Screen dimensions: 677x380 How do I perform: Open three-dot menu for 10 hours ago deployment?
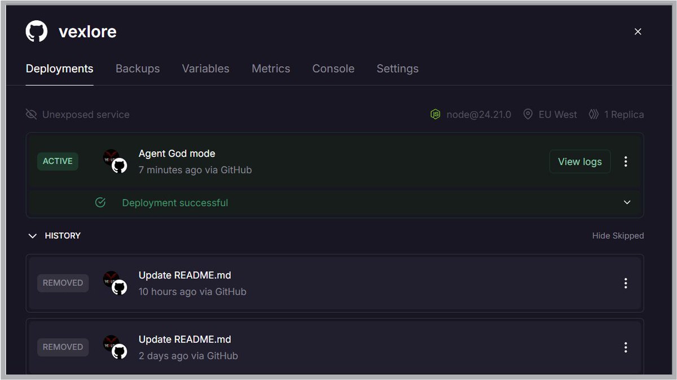[x=626, y=283]
